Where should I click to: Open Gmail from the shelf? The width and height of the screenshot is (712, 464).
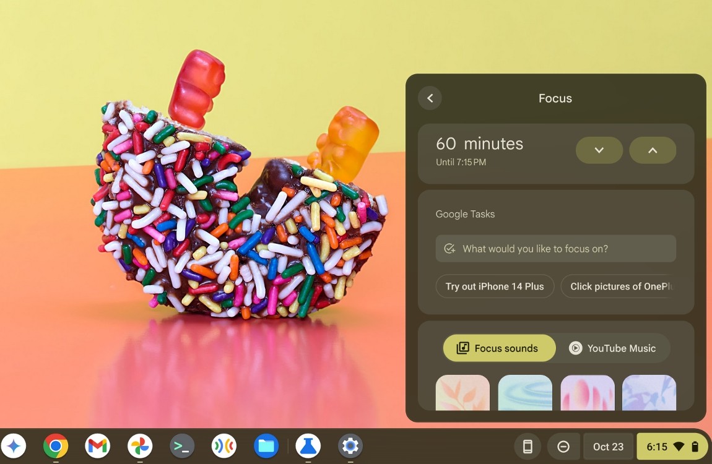97,446
